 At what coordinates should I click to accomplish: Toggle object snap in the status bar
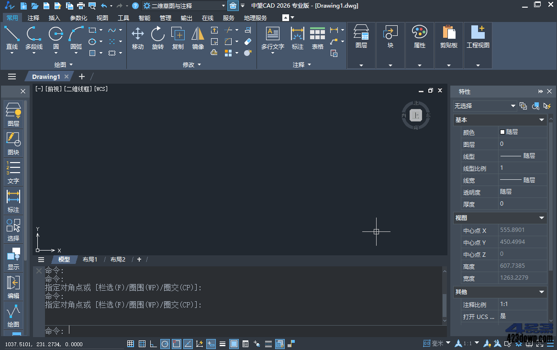(x=176, y=343)
